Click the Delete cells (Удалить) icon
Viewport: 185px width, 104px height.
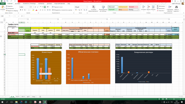(x=149, y=7)
